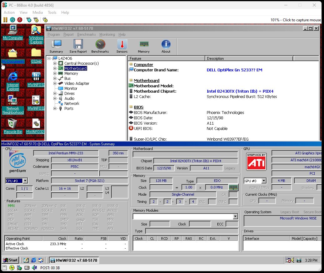This screenshot has height=273, width=324.
Task: Select Internet Explorer desktop icon
Action: click(13, 81)
